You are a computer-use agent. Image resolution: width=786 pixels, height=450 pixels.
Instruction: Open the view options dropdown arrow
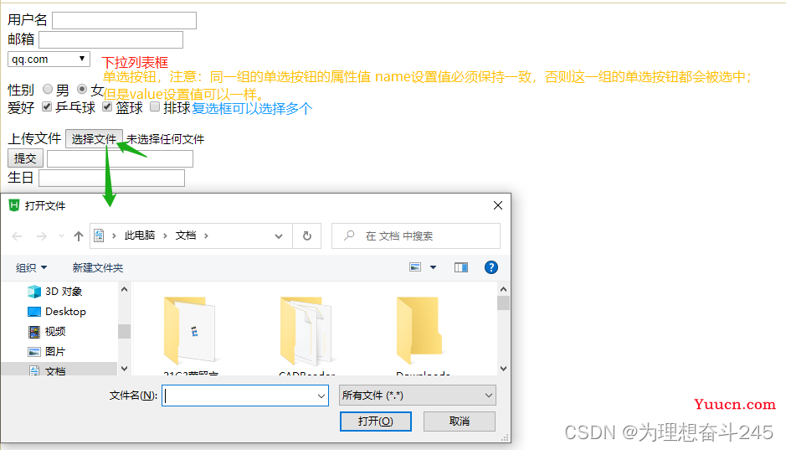pyautogui.click(x=433, y=267)
